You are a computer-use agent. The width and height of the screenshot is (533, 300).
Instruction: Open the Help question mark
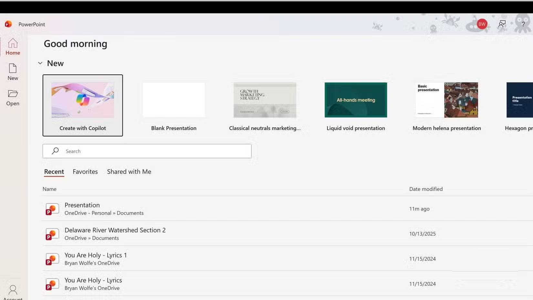[x=523, y=24]
